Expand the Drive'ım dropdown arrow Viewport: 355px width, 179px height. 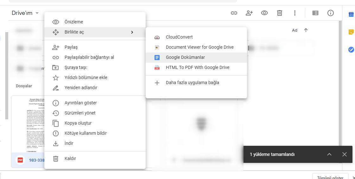[x=37, y=13]
